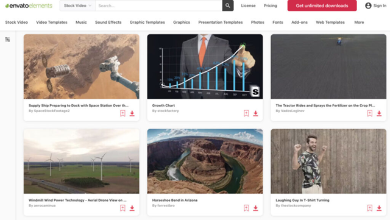Open the Windmill Wind Power thumbnail
The width and height of the screenshot is (390, 220).
(x=81, y=161)
